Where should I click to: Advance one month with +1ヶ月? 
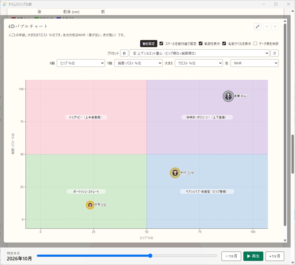tap(275, 256)
